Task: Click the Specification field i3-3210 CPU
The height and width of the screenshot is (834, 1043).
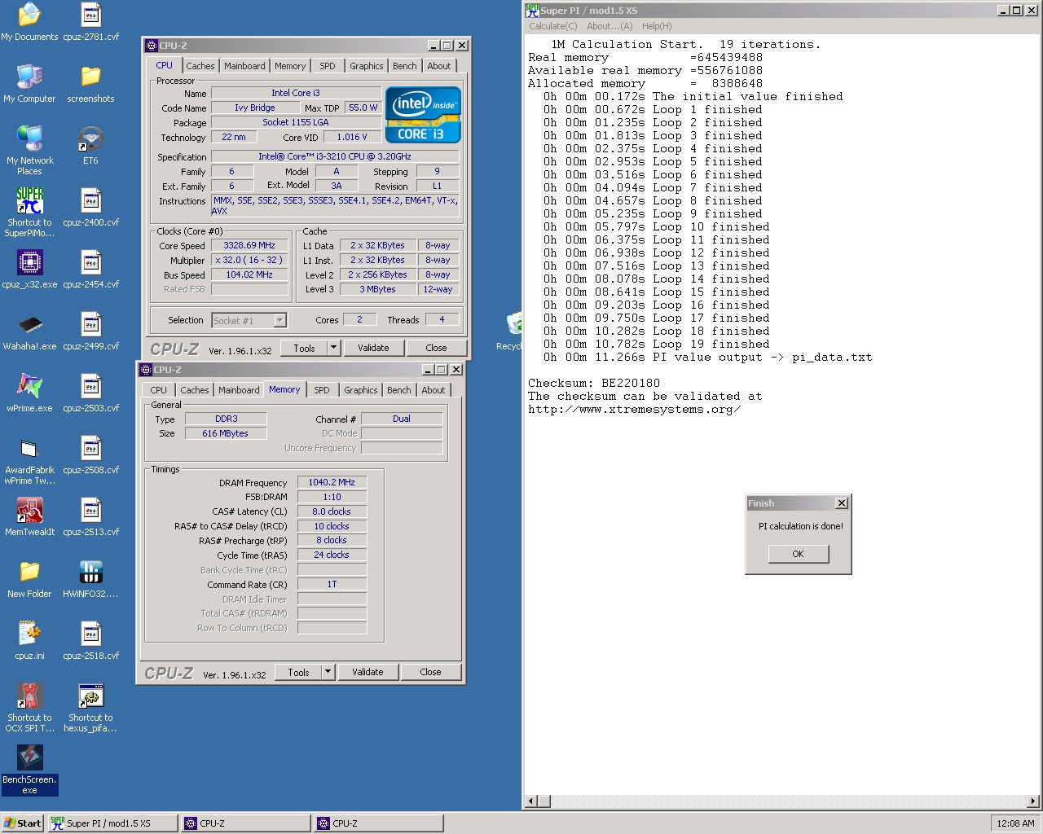Action: click(x=335, y=156)
